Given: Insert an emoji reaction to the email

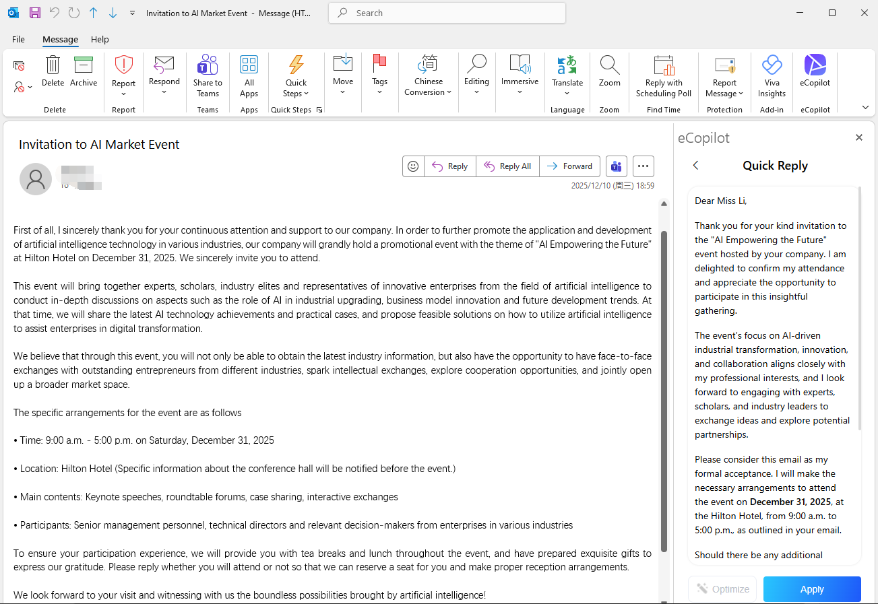Looking at the screenshot, I should (413, 166).
